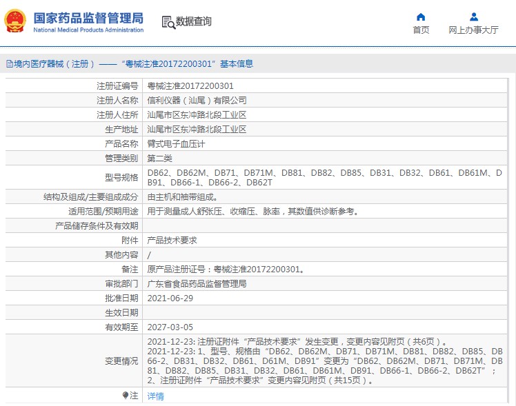Viewport: 516px width, 406px height.
Task: Click the 生效日期 label
Action: 121,313
